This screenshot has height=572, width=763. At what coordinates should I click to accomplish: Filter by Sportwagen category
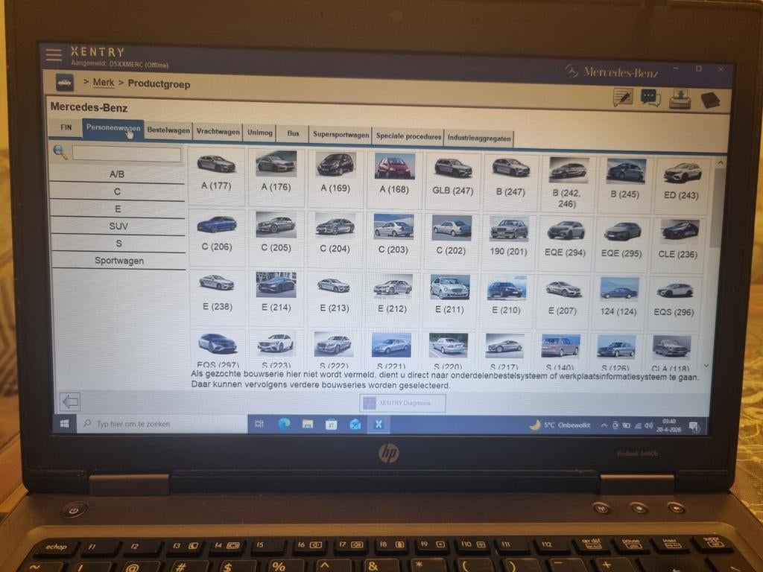119,261
